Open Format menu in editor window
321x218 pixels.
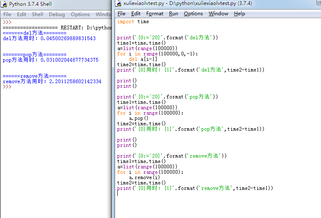pos(154,14)
